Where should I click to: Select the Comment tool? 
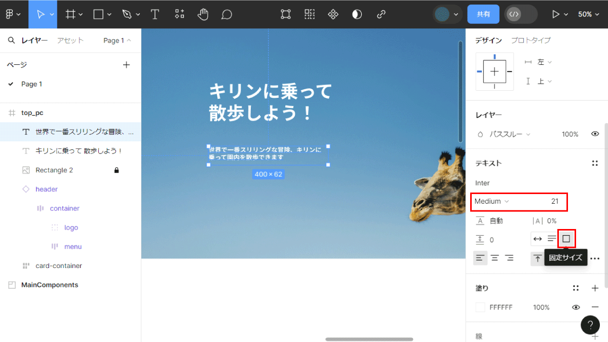(x=226, y=14)
